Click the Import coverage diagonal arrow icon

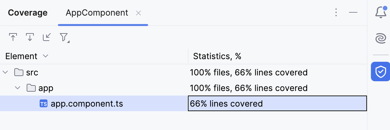pyautogui.click(x=47, y=37)
